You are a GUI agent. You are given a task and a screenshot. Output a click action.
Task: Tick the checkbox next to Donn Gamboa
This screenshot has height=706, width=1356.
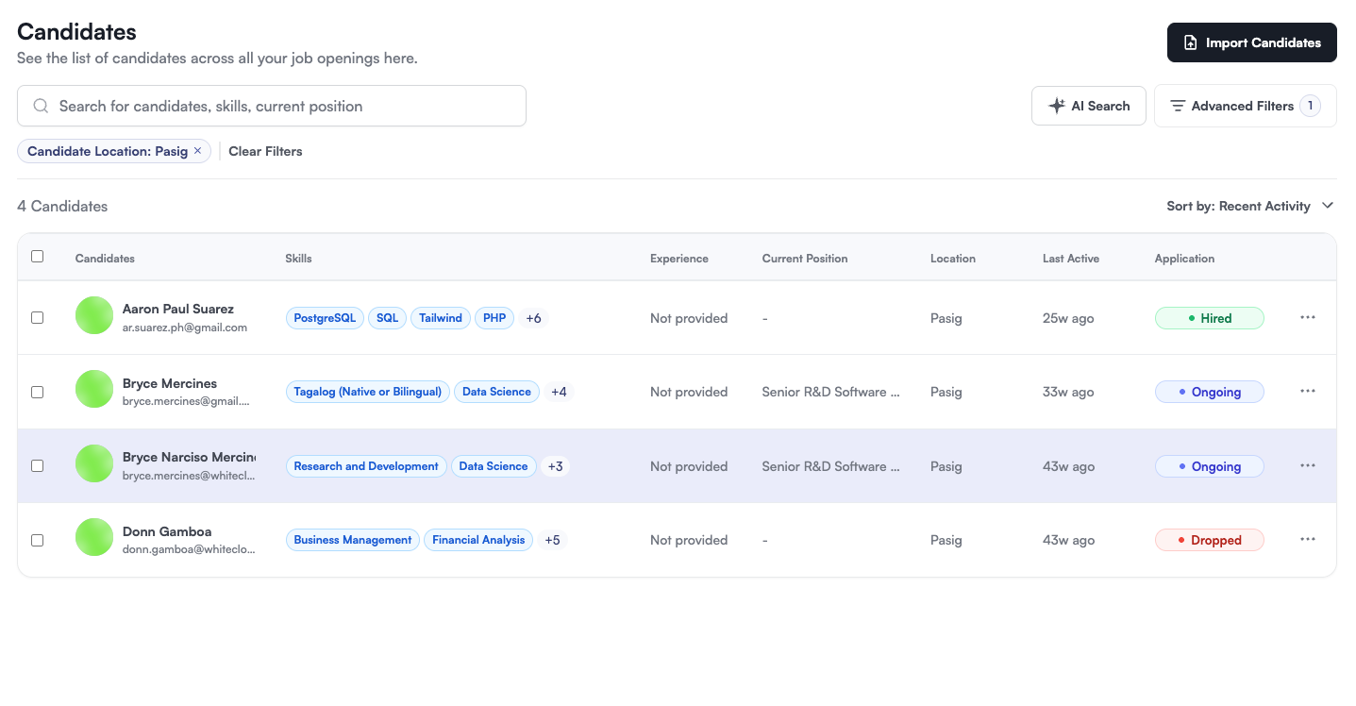point(38,541)
